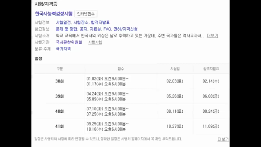Select the 시험/자격증 section heading
The height and width of the screenshot is (147, 261).
click(46, 4)
